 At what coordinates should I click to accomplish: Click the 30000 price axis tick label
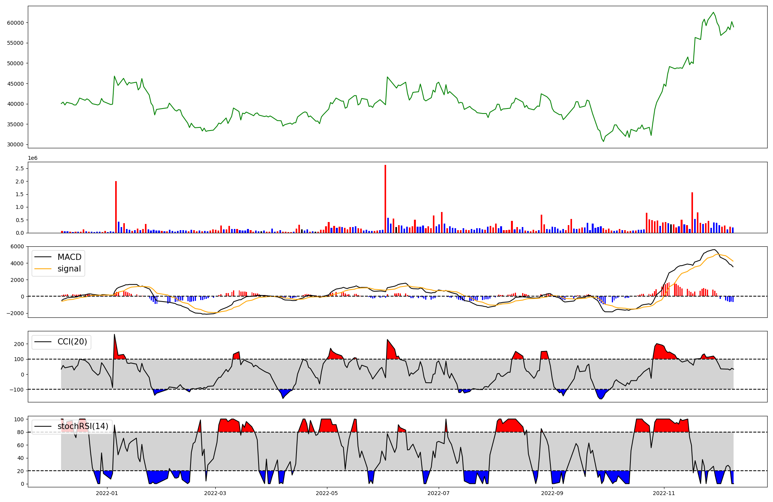coord(15,145)
